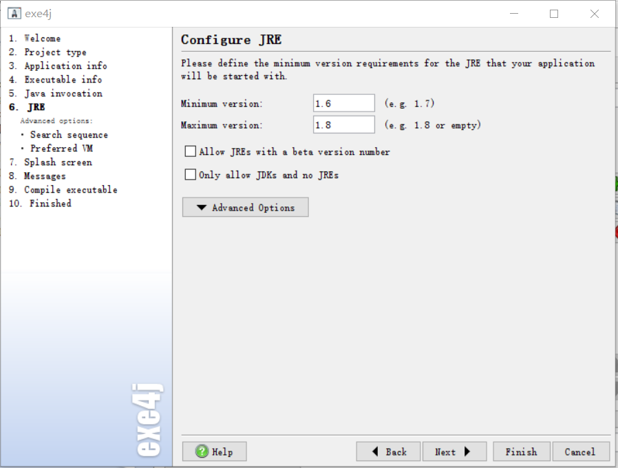
Task: Focus the Minimum version field
Action: (x=343, y=103)
